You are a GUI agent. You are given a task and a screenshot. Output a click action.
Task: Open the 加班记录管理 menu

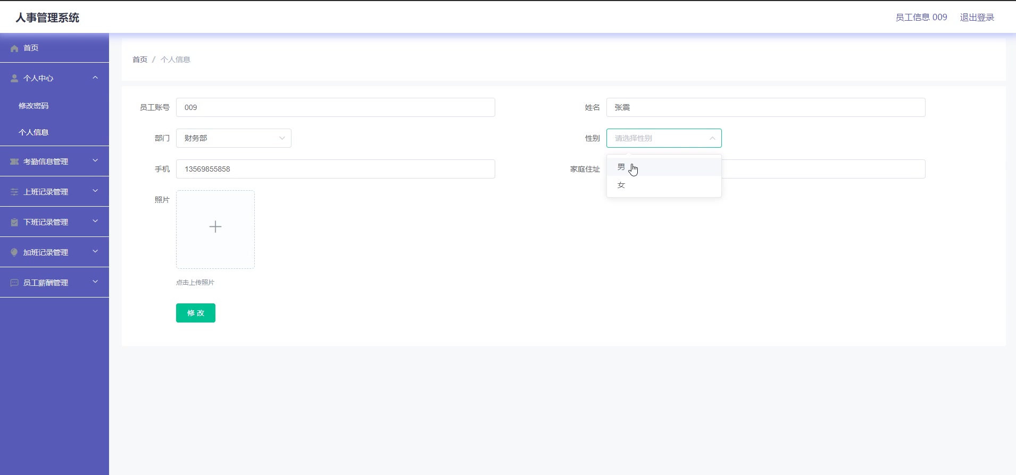pyautogui.click(x=54, y=252)
